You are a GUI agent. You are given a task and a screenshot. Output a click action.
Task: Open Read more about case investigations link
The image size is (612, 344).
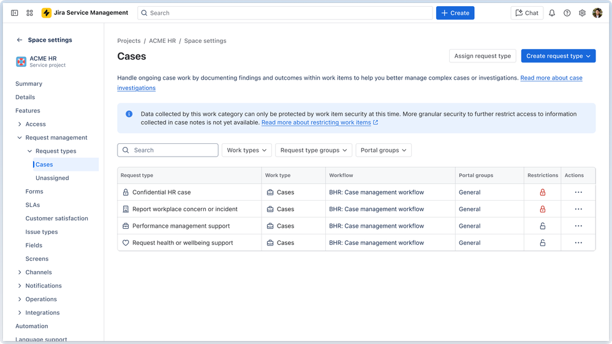(551, 78)
